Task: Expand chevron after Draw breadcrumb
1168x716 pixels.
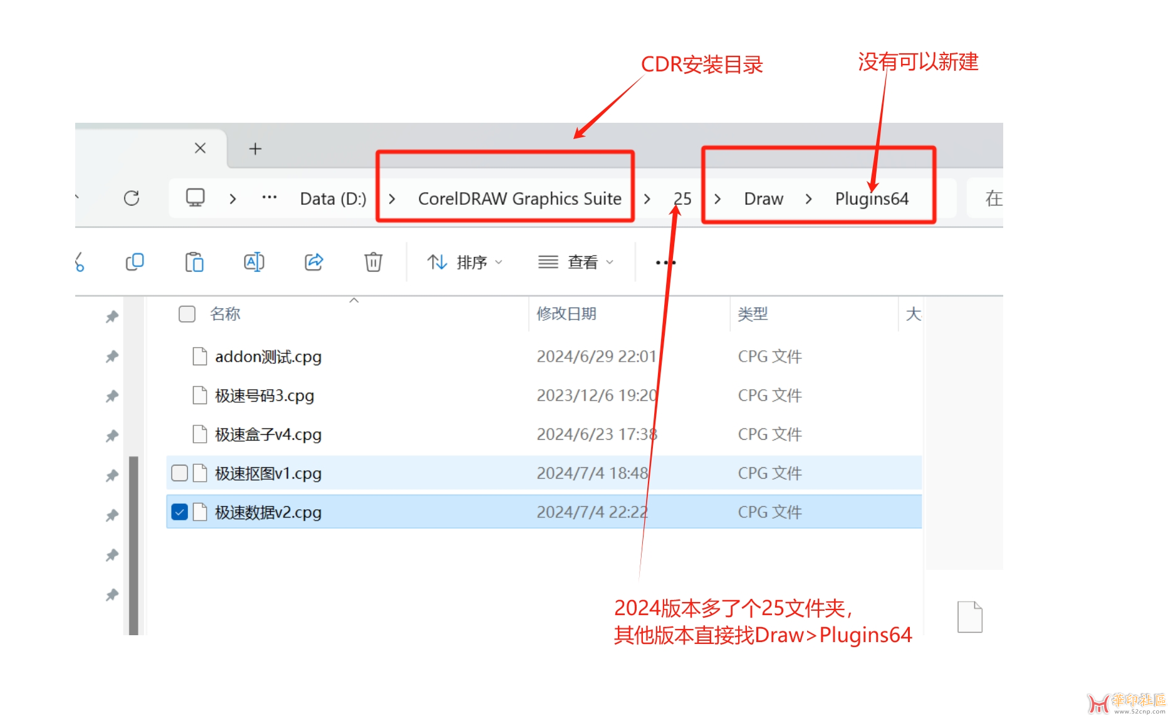Action: [x=809, y=199]
